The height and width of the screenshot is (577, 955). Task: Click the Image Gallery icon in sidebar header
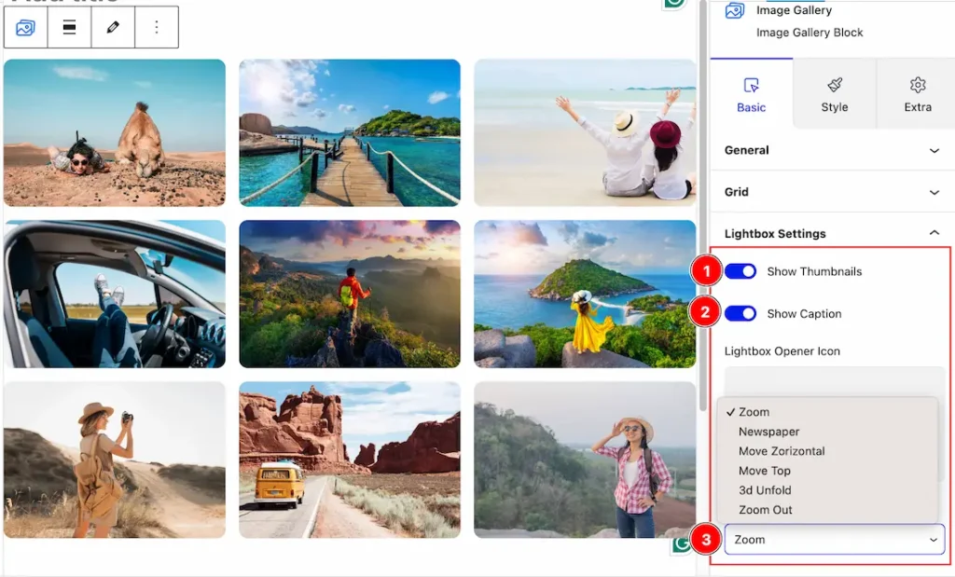735,10
